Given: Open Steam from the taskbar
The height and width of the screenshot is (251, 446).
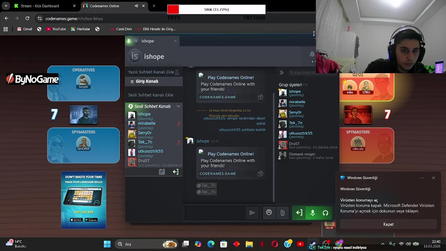Looking at the screenshot, I should click(313, 244).
